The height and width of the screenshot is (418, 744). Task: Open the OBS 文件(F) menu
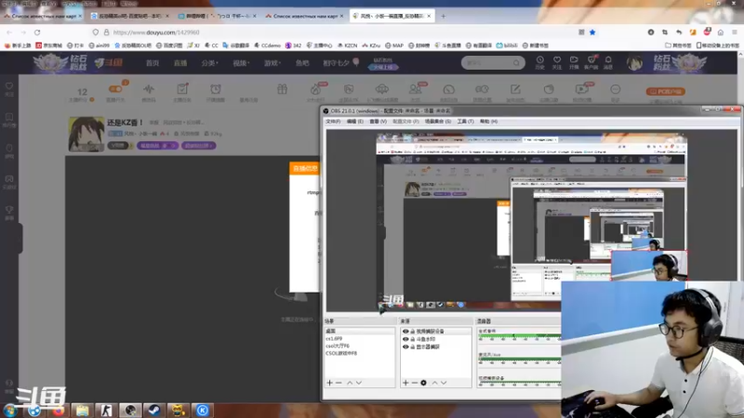click(x=333, y=122)
